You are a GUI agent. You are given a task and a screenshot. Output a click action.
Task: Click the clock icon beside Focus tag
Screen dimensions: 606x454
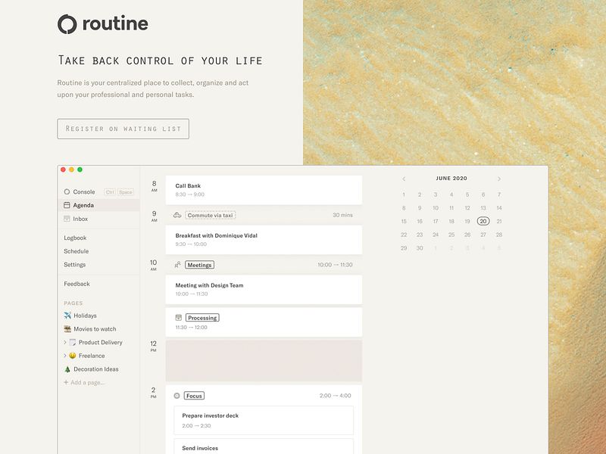176,396
